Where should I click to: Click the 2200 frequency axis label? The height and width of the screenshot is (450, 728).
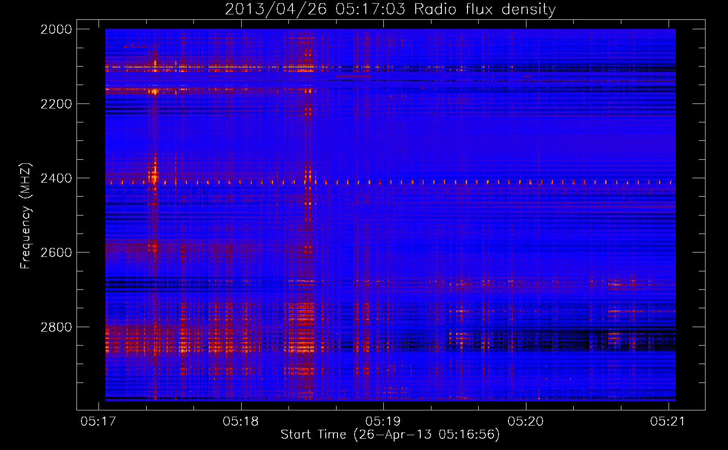[x=56, y=104]
